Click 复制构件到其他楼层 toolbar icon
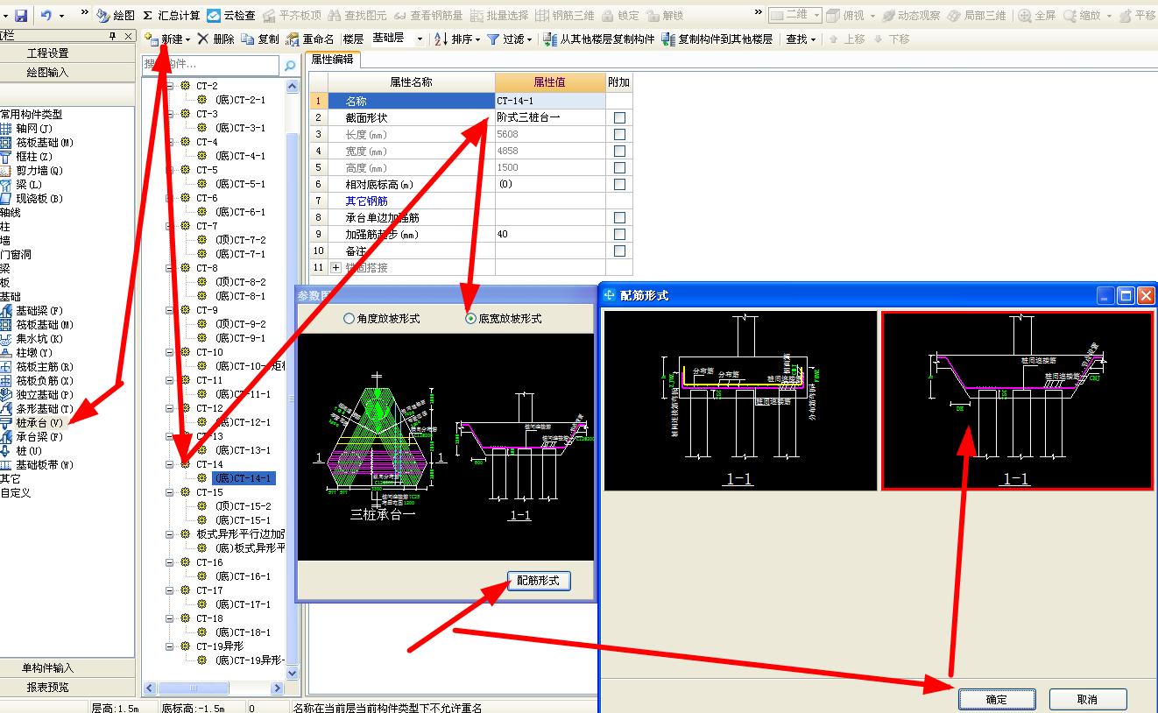This screenshot has height=713, width=1158. coord(668,39)
